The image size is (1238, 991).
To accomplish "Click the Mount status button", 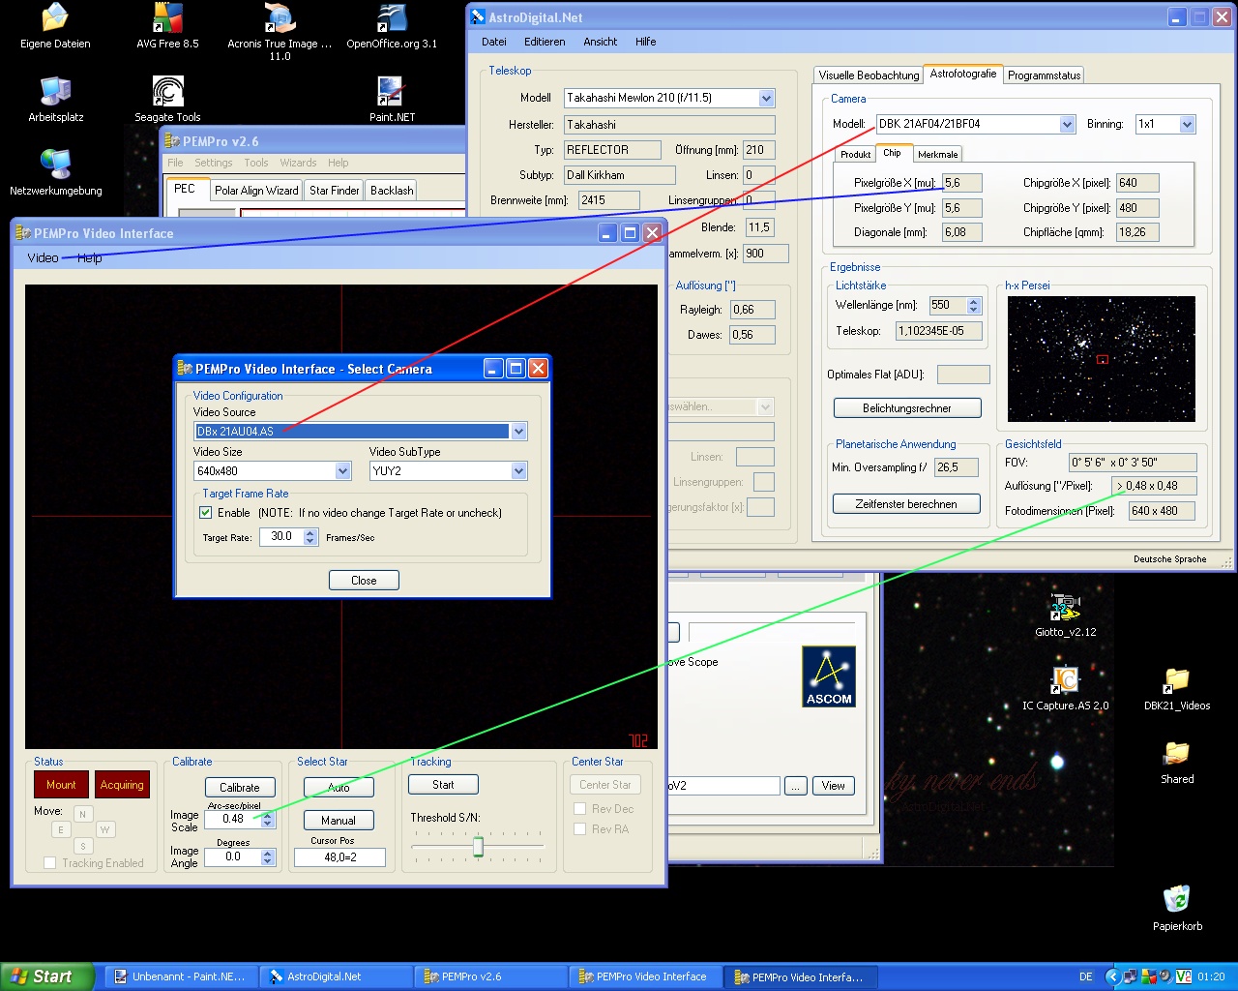I will point(61,785).
